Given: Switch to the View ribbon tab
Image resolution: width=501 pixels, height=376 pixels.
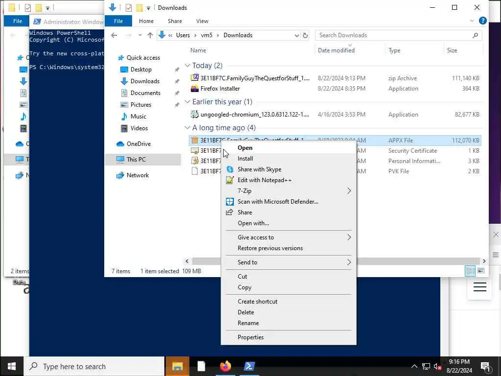Looking at the screenshot, I should (x=202, y=21).
